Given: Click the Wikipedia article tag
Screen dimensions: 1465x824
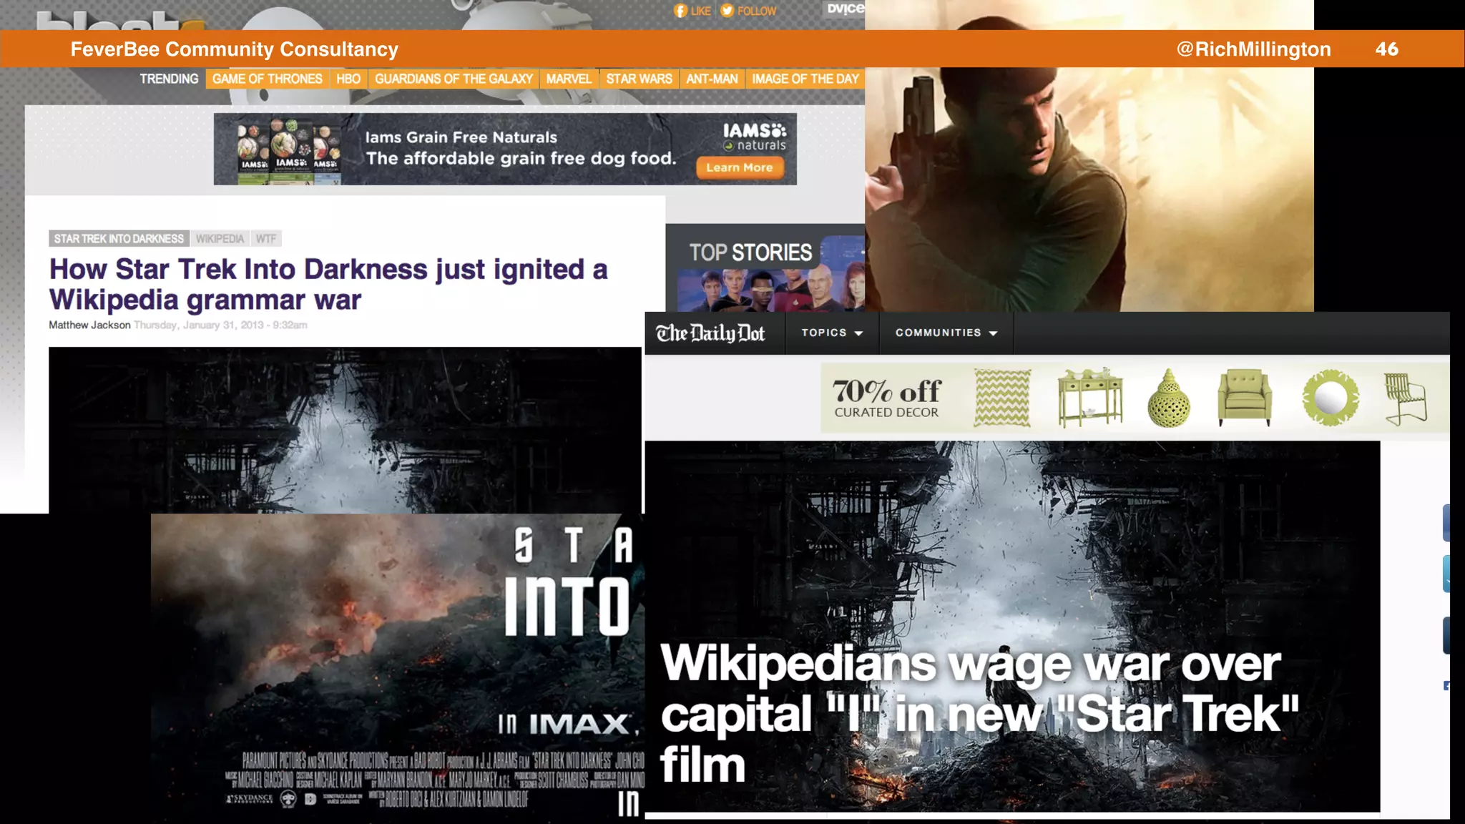Looking at the screenshot, I should tap(220, 238).
